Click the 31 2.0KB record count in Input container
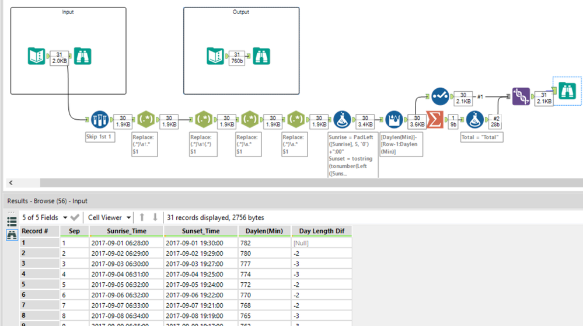 (59, 58)
